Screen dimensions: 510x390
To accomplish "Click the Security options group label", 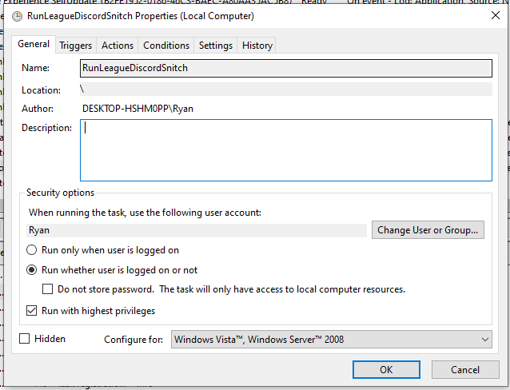I will [60, 193].
